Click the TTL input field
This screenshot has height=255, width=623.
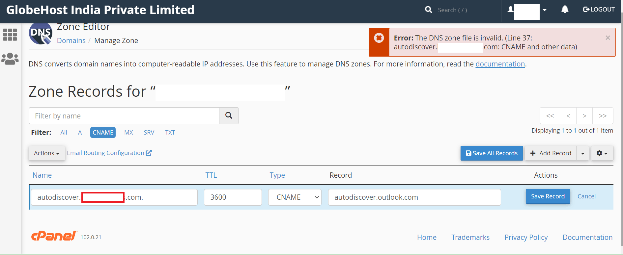tap(233, 197)
